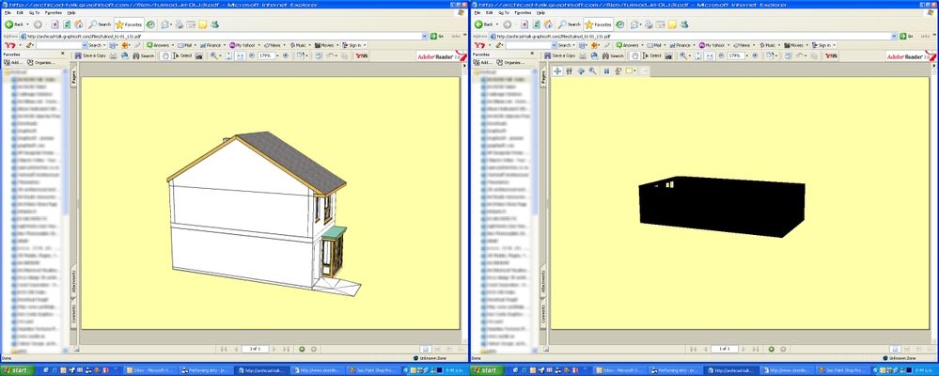Open Jasc Paint Shop Pro on left taskbar

[374, 370]
